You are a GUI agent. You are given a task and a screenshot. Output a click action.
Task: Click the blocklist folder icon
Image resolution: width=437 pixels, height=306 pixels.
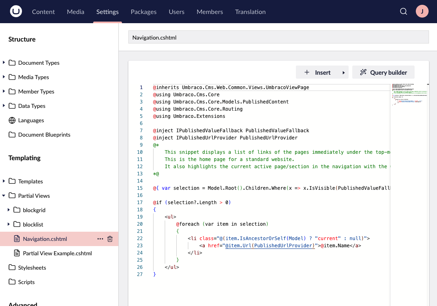pos(17,225)
